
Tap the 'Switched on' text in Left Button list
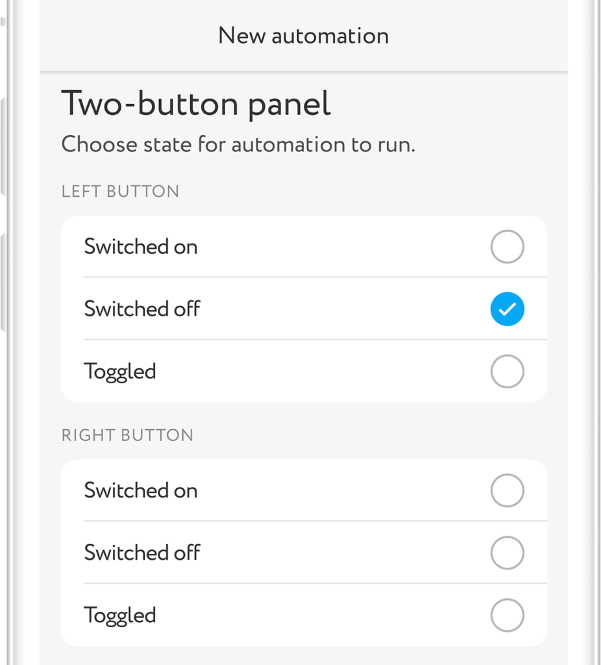[x=141, y=247]
